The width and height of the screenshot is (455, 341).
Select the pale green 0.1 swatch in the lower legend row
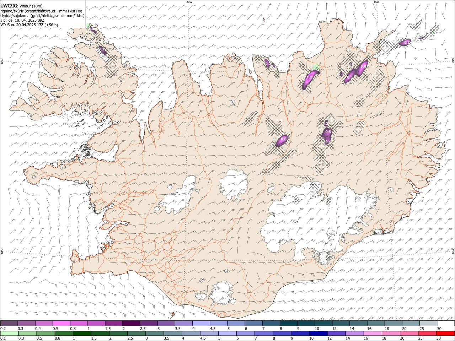point(9,334)
